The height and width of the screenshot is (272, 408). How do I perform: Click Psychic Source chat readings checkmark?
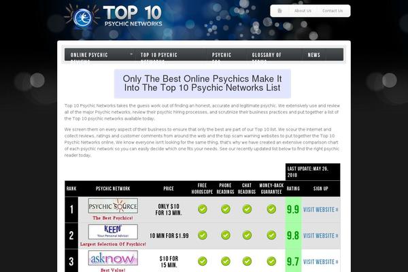tap(247, 209)
